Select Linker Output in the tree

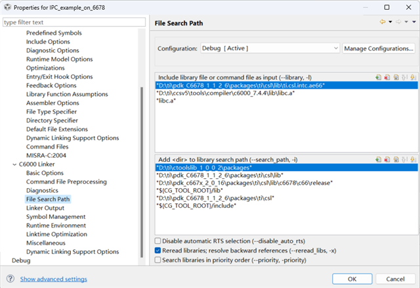pyautogui.click(x=45, y=208)
